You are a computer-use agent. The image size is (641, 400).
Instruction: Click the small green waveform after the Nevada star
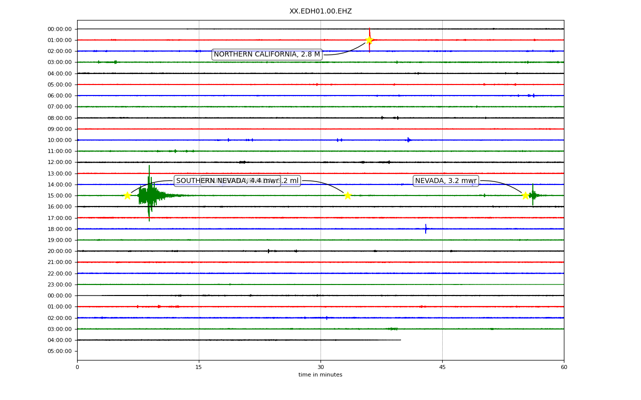pyautogui.click(x=533, y=195)
